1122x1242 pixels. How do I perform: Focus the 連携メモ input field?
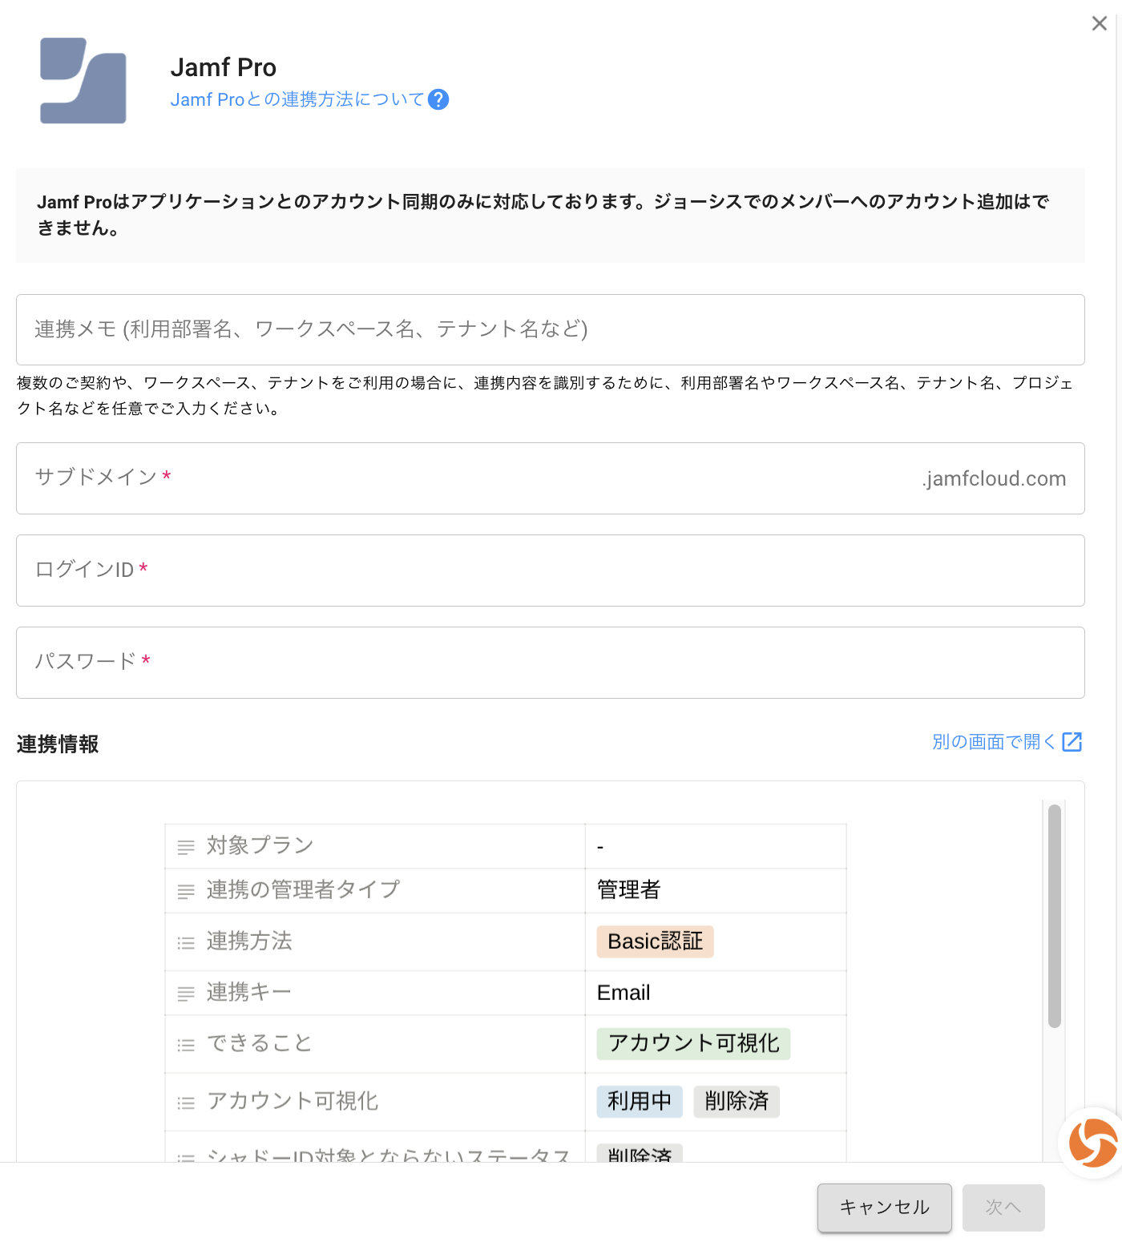[x=551, y=329]
